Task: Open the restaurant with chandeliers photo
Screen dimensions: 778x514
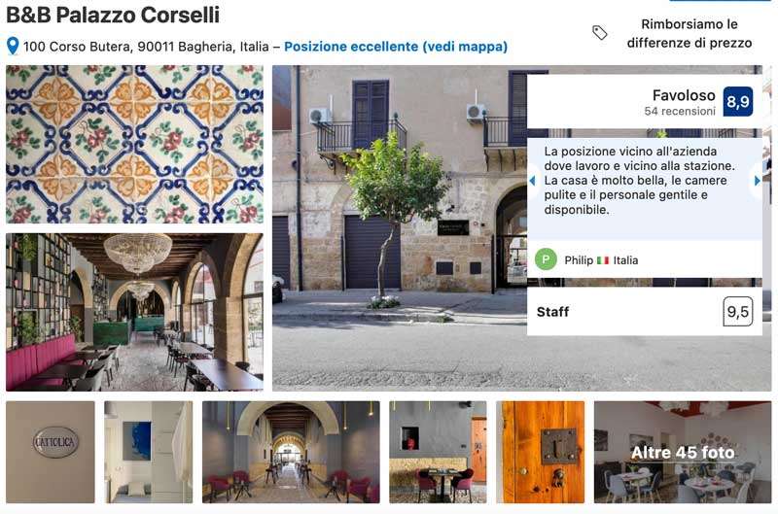Action: (134, 312)
